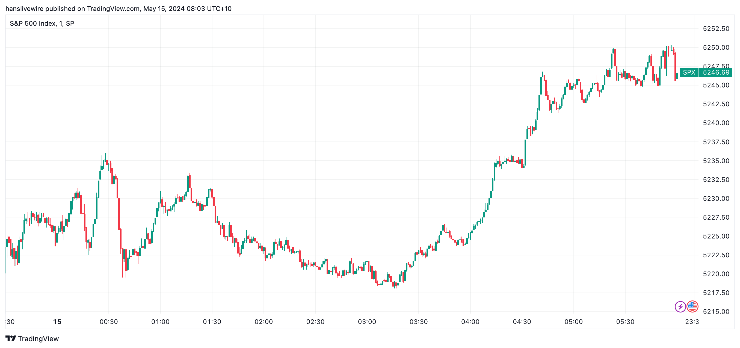Click the 01:30 time axis label
The height and width of the screenshot is (348, 740).
212,322
